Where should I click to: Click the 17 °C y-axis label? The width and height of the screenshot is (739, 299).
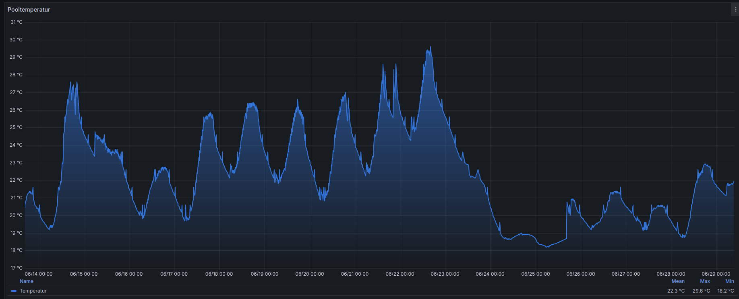[17, 268]
